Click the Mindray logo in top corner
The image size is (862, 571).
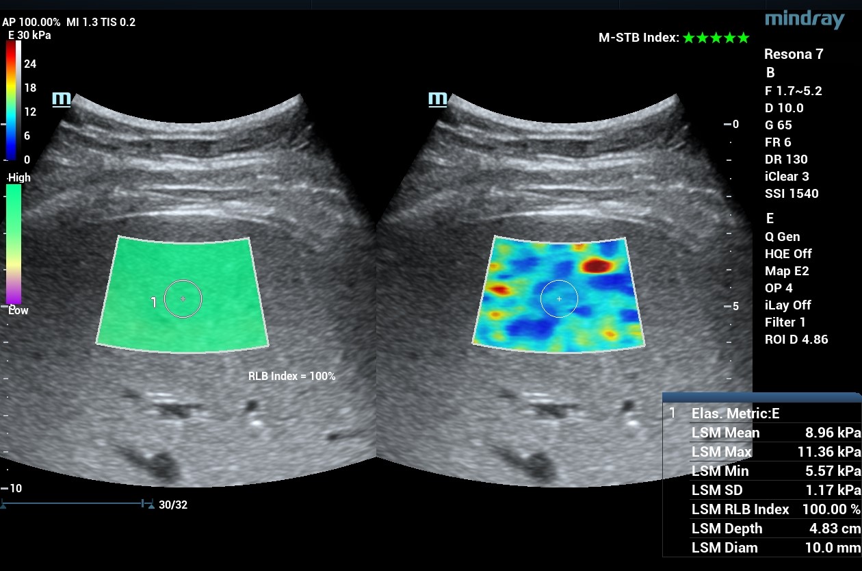pos(804,19)
